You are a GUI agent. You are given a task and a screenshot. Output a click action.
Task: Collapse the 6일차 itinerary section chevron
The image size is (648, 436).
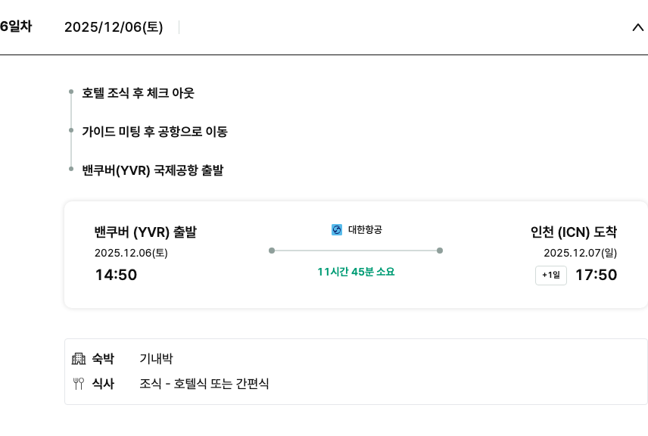pos(637,27)
